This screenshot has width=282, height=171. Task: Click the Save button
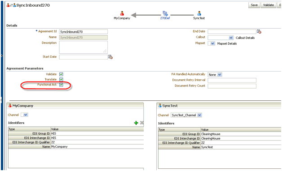coord(254,5)
